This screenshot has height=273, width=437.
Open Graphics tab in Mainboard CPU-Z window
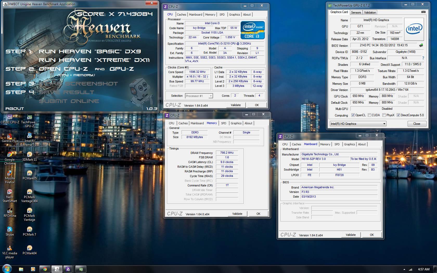349,144
